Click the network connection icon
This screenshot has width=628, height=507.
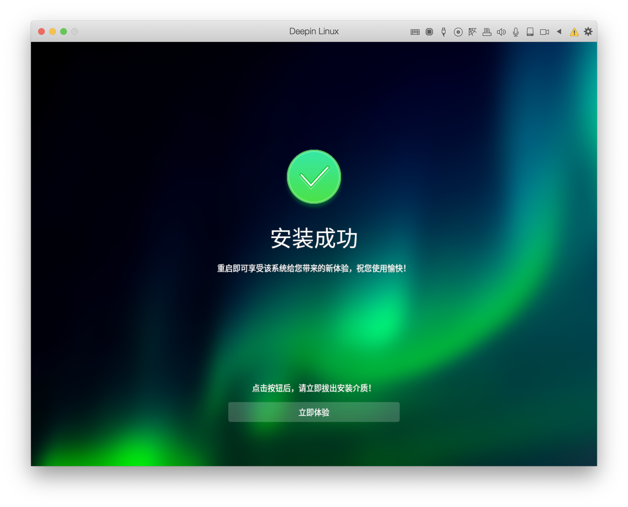[472, 32]
